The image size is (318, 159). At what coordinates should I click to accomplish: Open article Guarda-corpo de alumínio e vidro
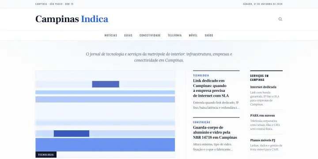click(215, 132)
